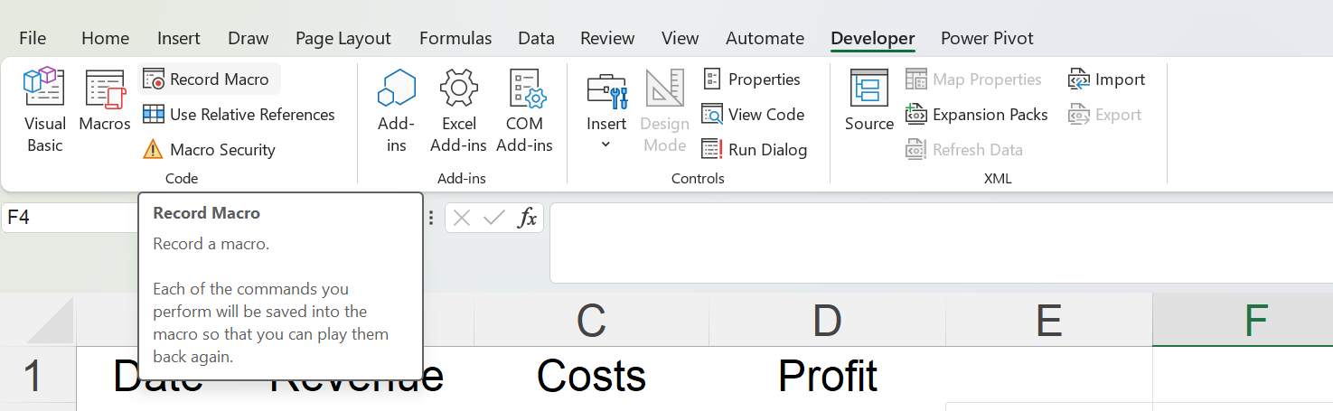Switch to the Page Layout tab
The width and height of the screenshot is (1333, 411).
point(343,38)
